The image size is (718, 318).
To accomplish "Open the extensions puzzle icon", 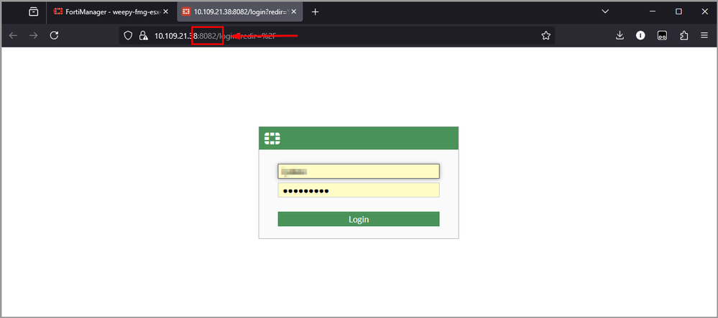I will coord(684,35).
